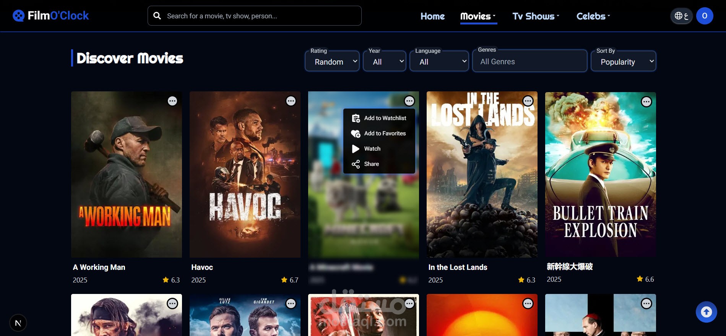Open the Havoc title link
Viewport: 726px width, 336px height.
202,267
